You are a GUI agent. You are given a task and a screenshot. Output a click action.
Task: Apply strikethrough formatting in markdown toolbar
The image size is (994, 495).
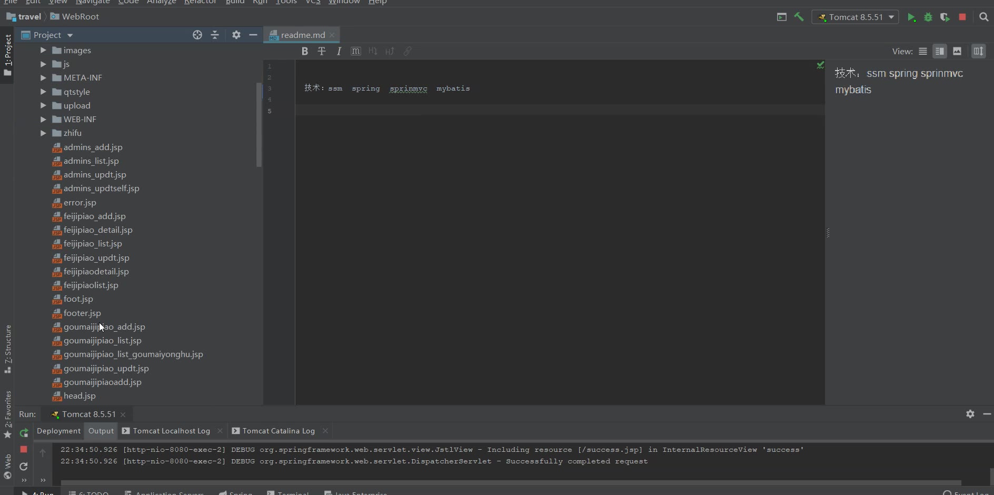322,51
